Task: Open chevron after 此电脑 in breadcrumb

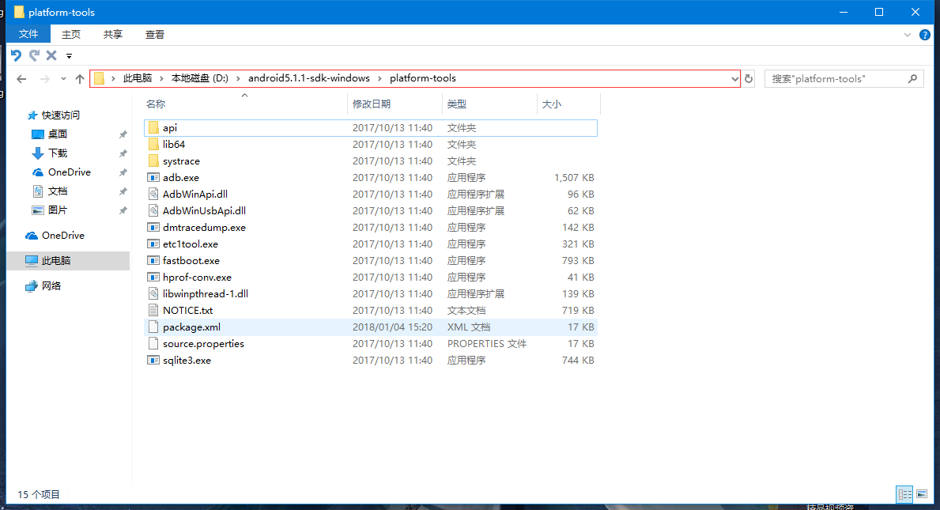Action: pos(161,78)
